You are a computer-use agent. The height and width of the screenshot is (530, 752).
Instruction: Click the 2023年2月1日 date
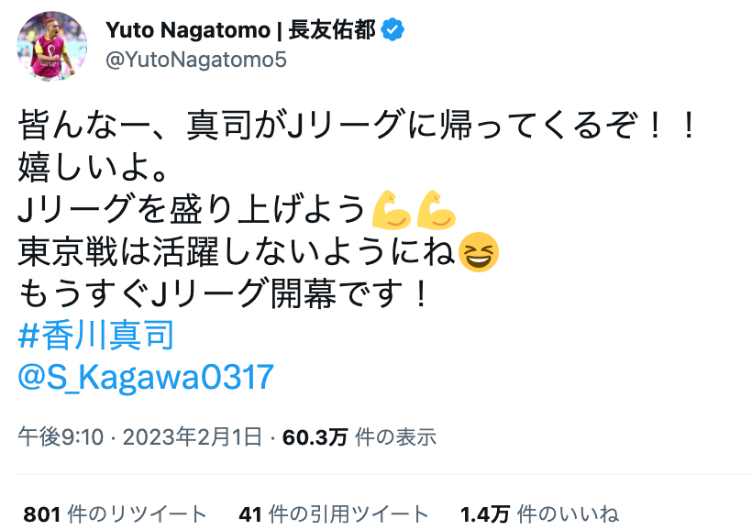pos(193,437)
